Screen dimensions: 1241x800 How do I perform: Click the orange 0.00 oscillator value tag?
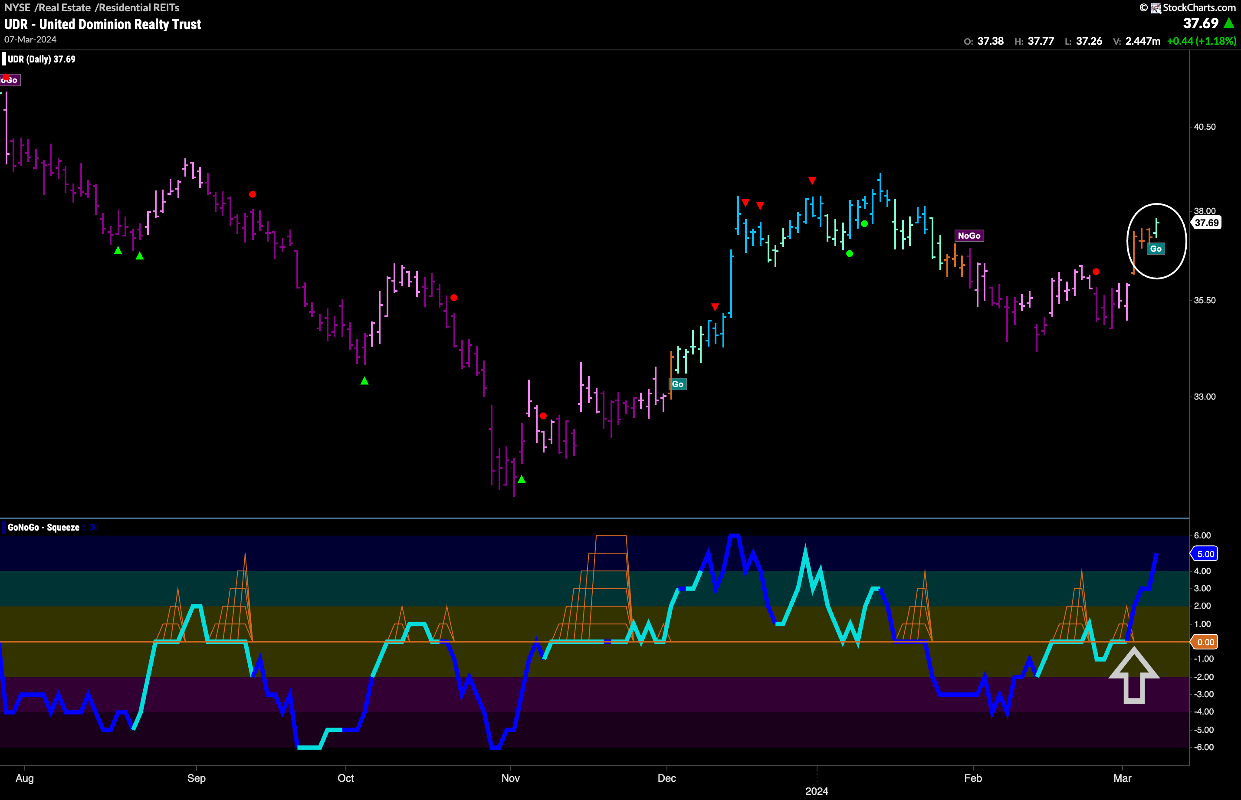click(1205, 642)
